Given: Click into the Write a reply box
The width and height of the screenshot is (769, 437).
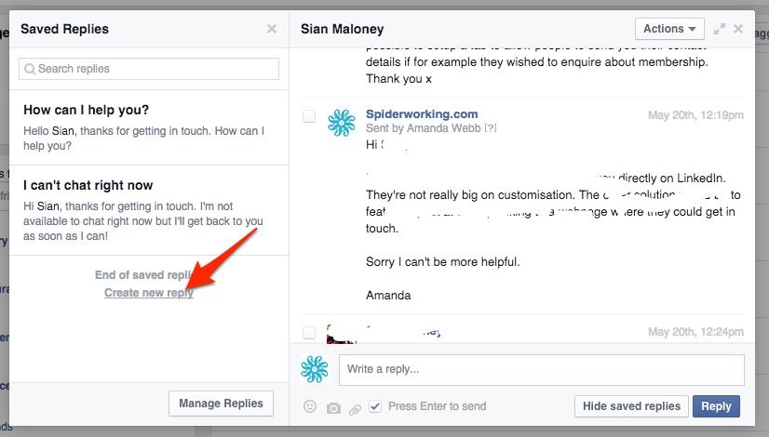Looking at the screenshot, I should tap(542, 369).
